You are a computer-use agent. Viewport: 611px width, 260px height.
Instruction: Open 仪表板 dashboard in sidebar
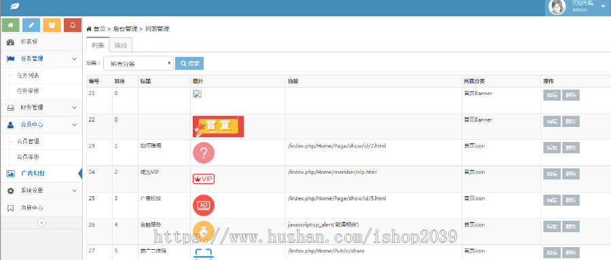(x=41, y=42)
